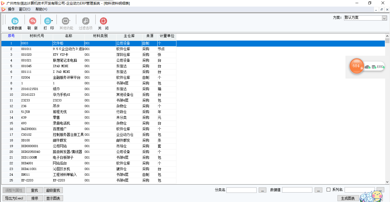Click the ERP status icon in floating widget

click(x=381, y=67)
